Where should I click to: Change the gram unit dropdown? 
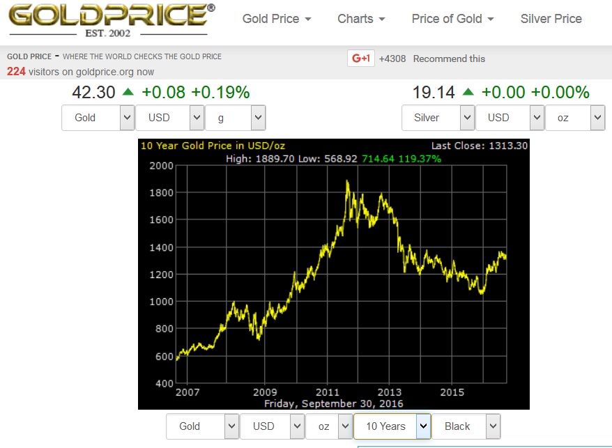click(235, 118)
